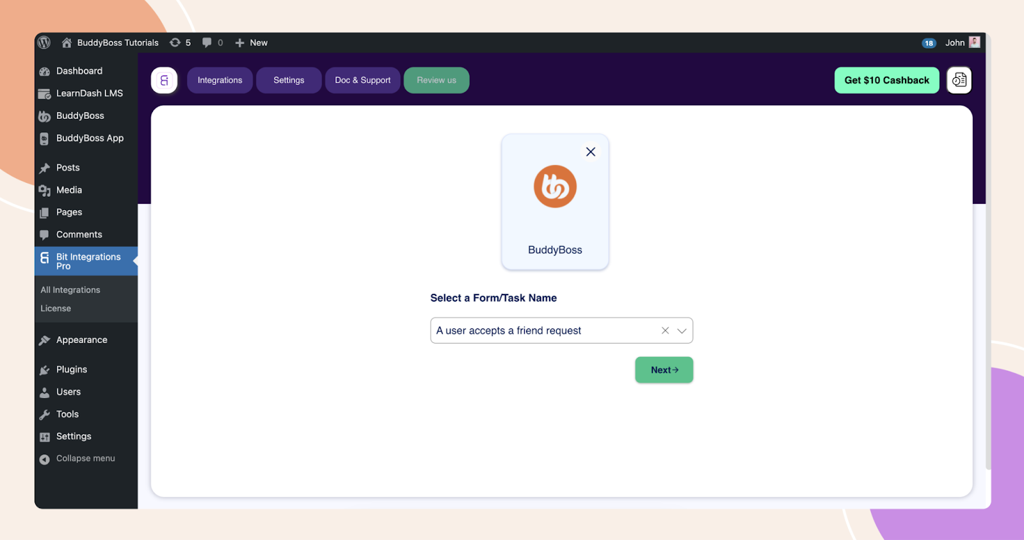This screenshot has width=1024, height=540.
Task: Open the changelog document icon button
Action: (x=959, y=80)
